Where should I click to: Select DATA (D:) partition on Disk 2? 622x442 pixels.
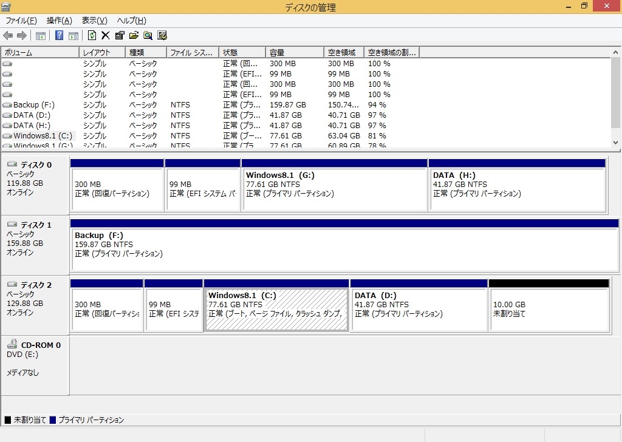click(x=419, y=310)
